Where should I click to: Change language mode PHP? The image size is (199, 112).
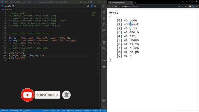(x=63, y=111)
